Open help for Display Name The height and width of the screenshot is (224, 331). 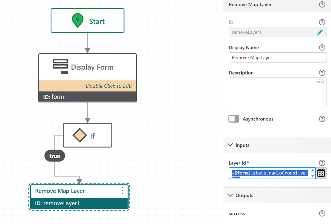322,47
